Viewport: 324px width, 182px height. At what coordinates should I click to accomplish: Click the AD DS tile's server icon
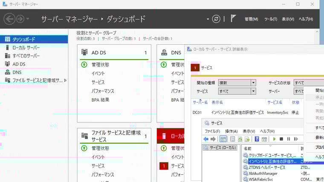[x=84, y=52]
